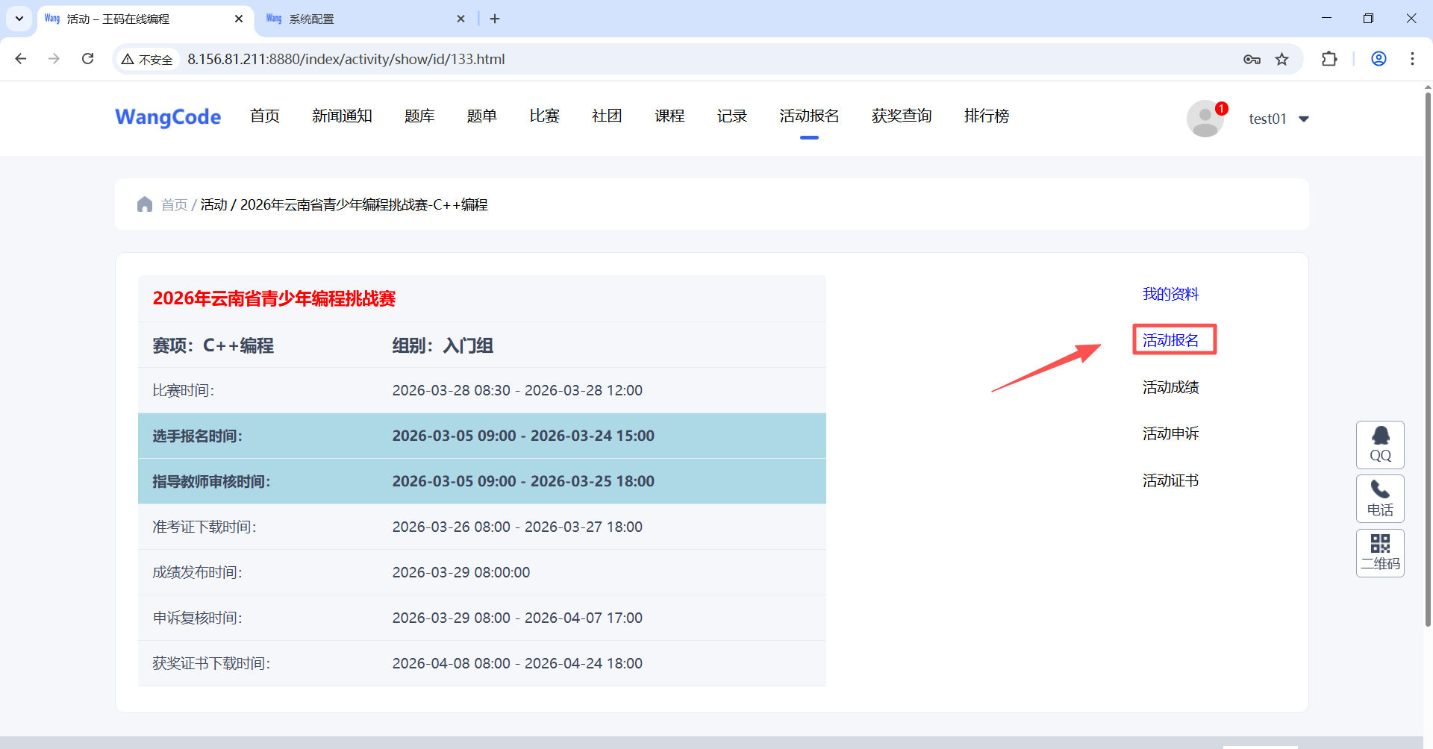This screenshot has height=749, width=1433.
Task: Click the user avatar with notification badge
Action: [1205, 119]
